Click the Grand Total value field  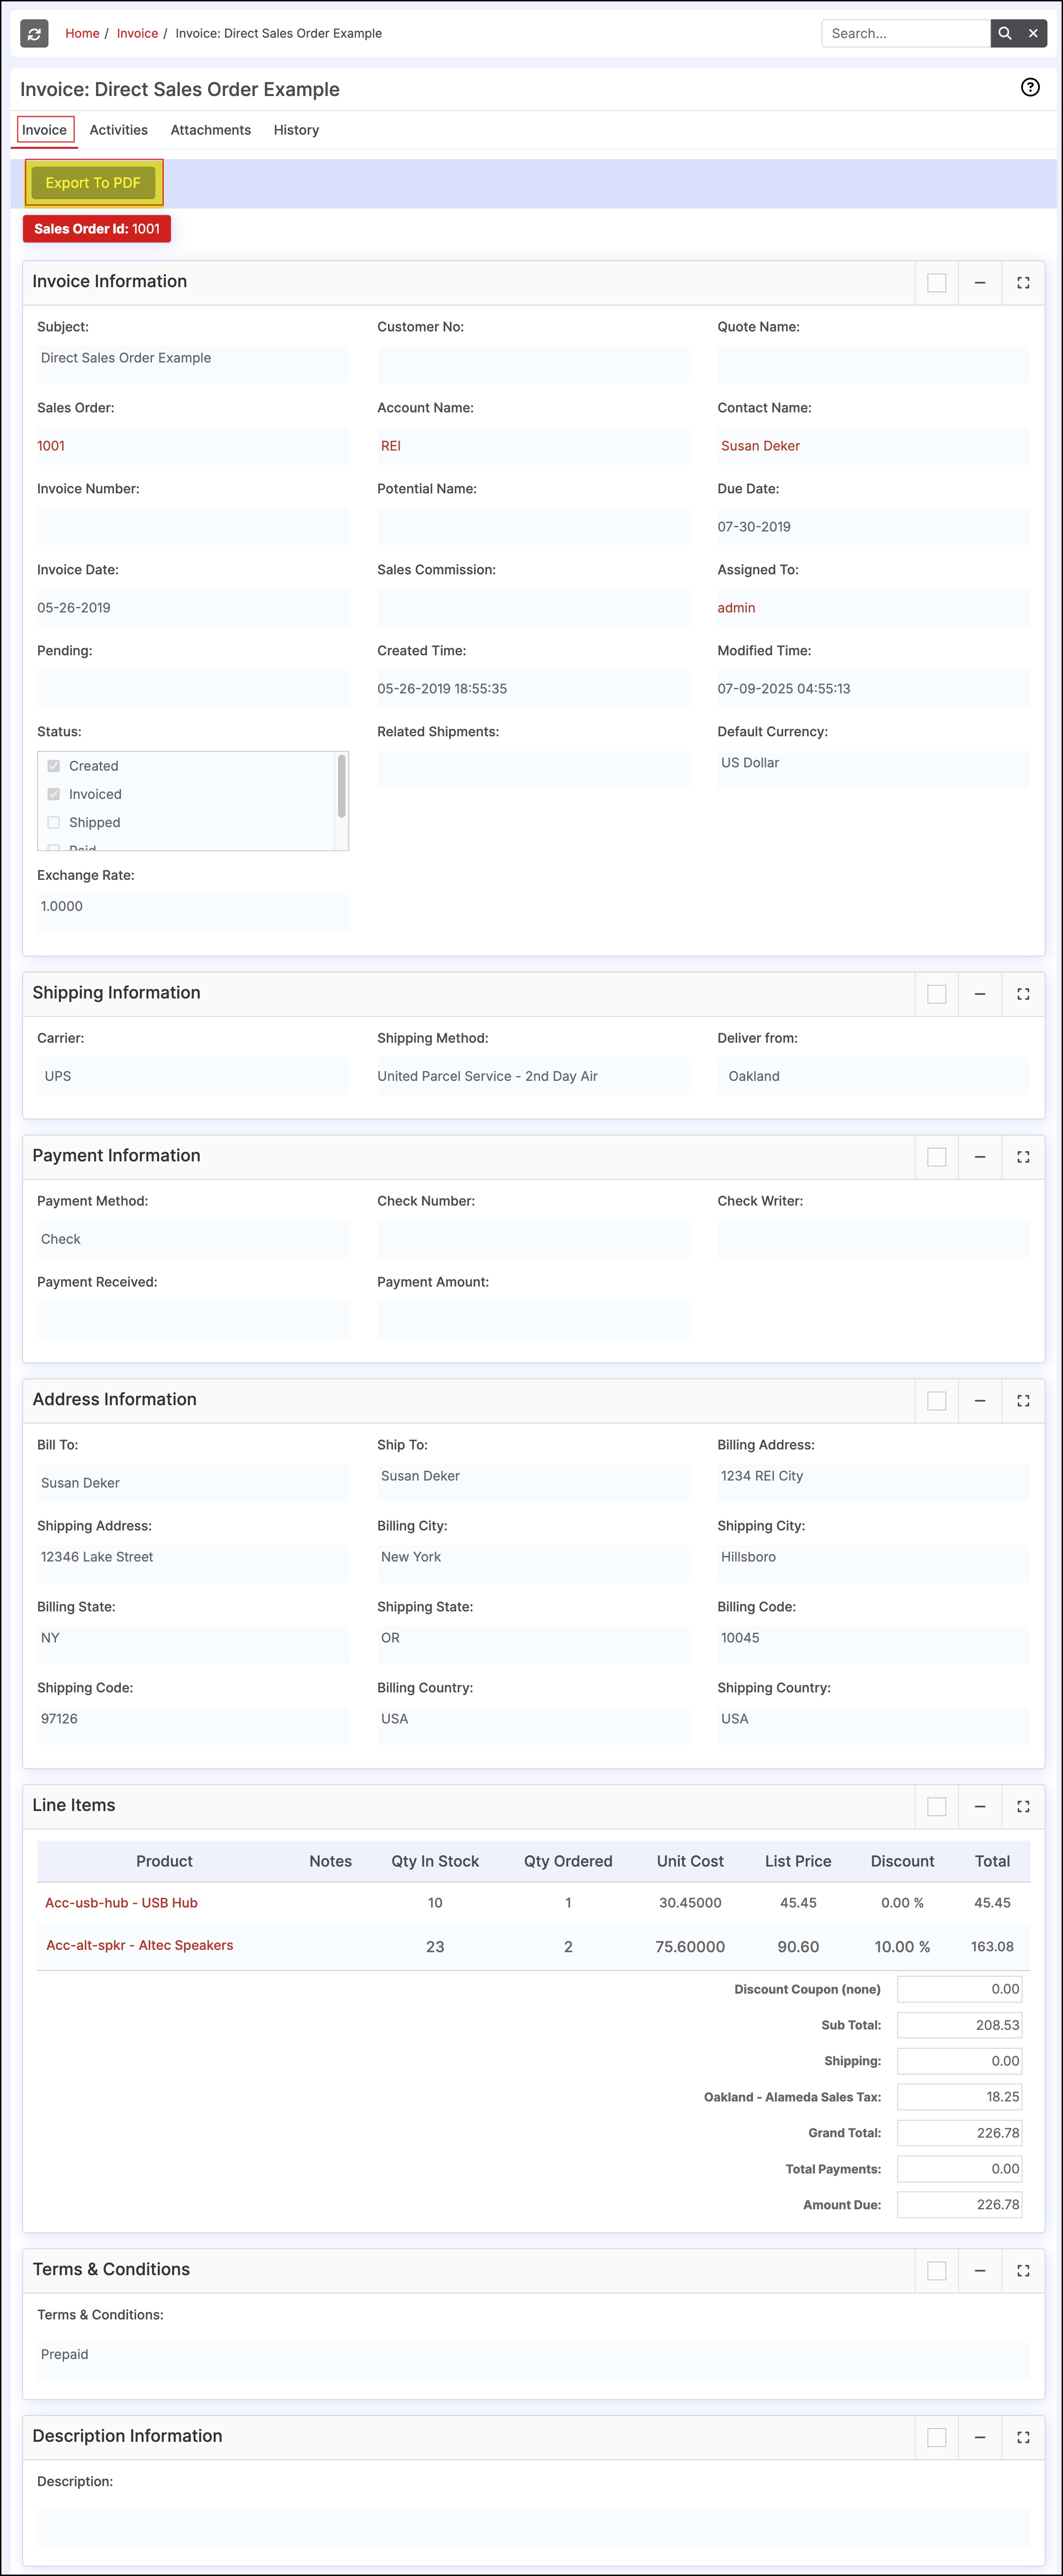pos(959,2133)
